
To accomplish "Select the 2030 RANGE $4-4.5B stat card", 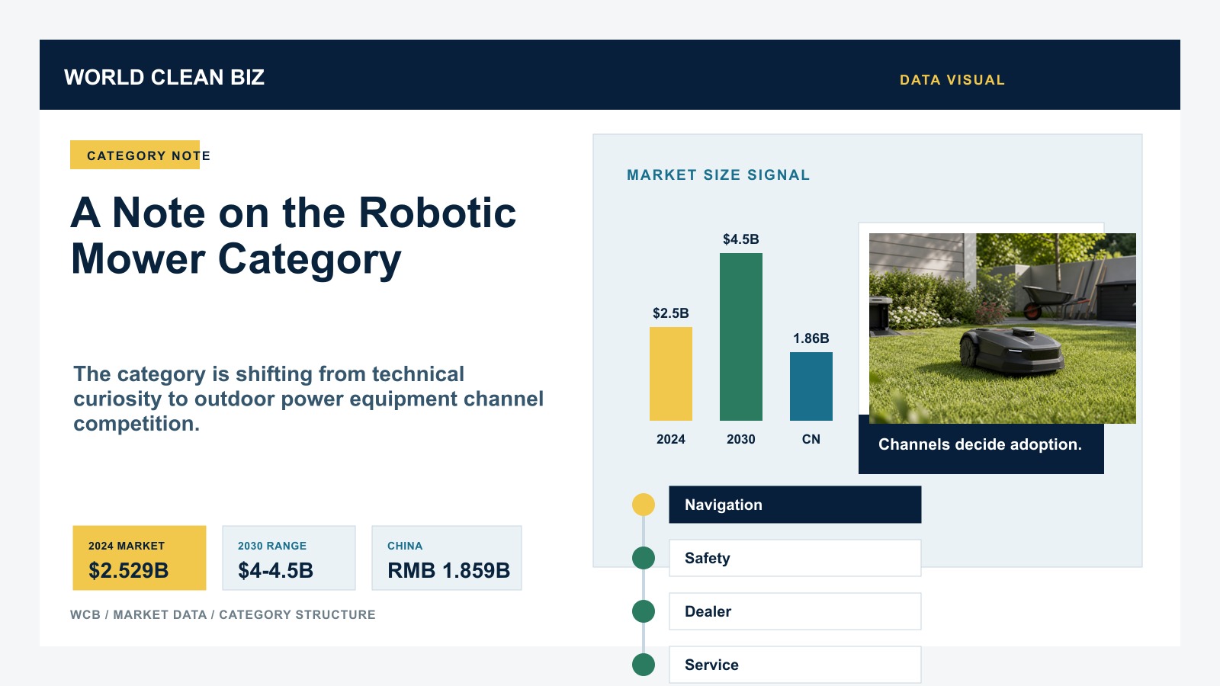I will 289,558.
